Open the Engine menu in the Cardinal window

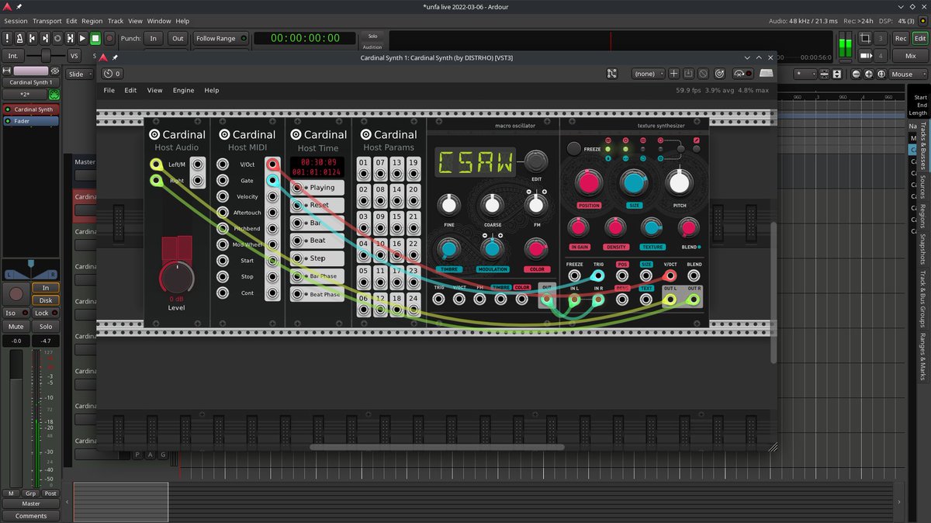[x=183, y=90]
